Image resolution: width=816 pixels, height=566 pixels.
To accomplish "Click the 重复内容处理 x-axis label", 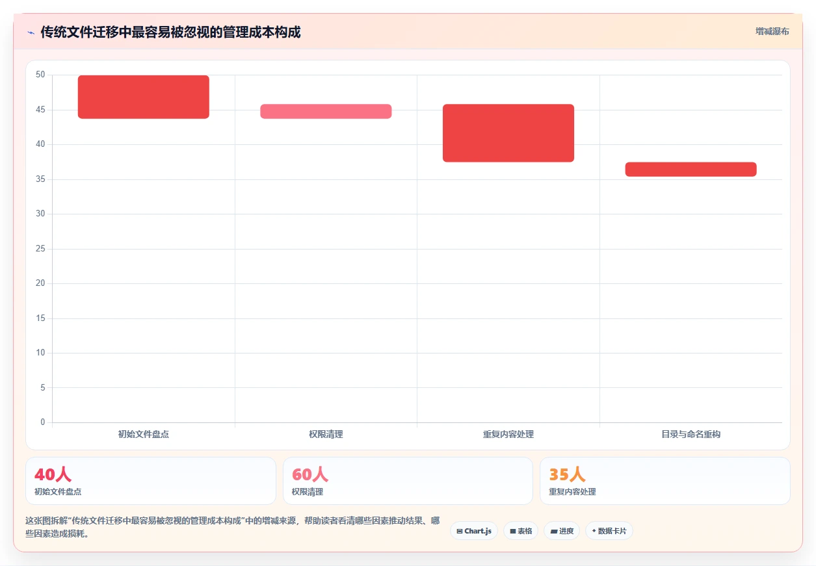I will (x=508, y=434).
